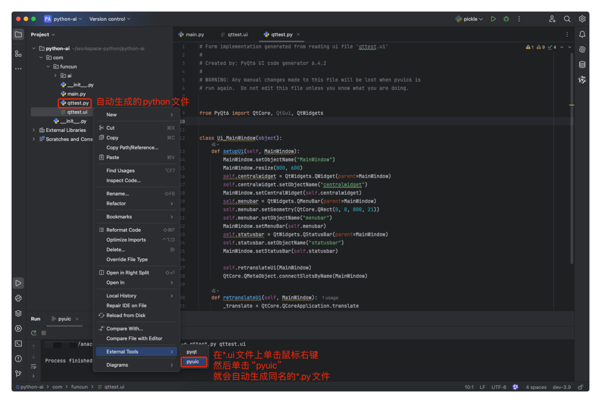This screenshot has height=403, width=601.
Task: Switch to qttest.ui editor tab
Action: (234, 34)
